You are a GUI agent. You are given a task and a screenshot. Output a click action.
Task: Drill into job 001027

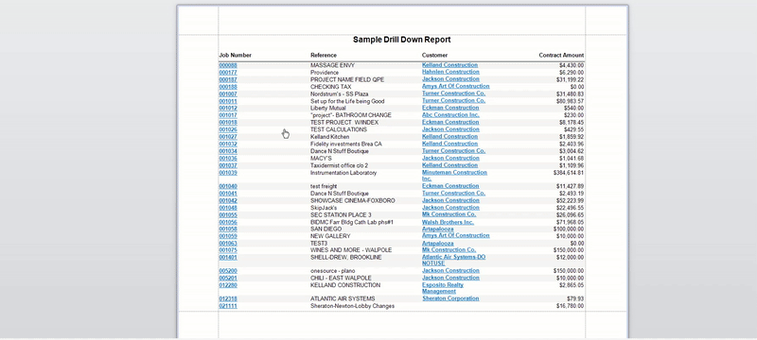pos(228,137)
